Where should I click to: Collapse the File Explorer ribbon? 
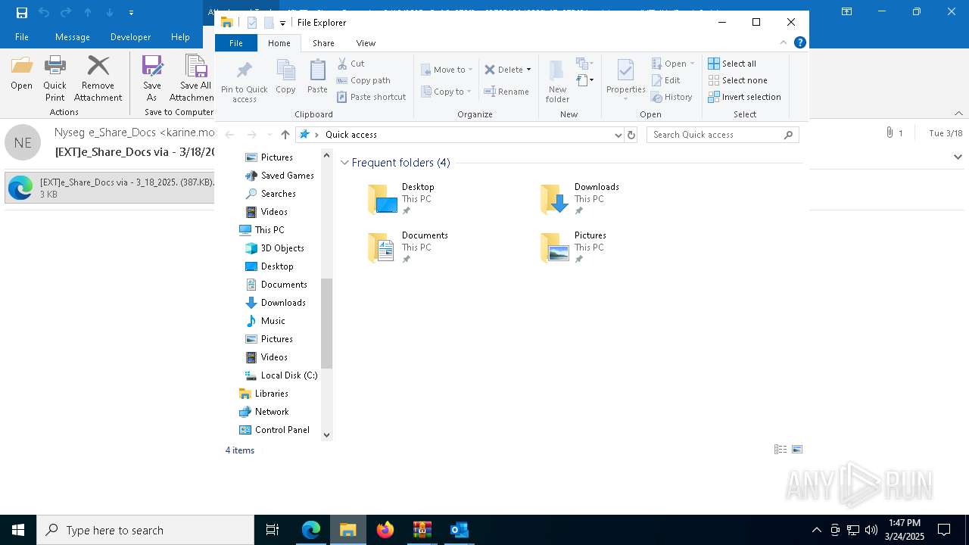(x=784, y=43)
